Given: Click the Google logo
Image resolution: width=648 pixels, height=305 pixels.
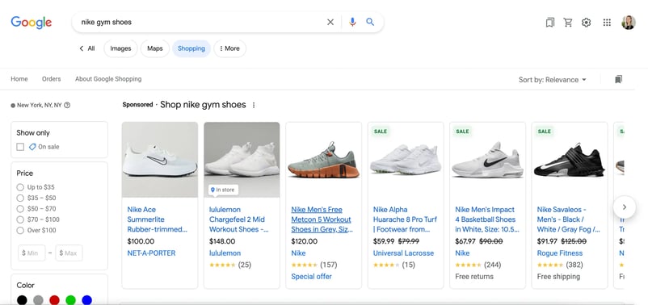Looking at the screenshot, I should [x=32, y=23].
